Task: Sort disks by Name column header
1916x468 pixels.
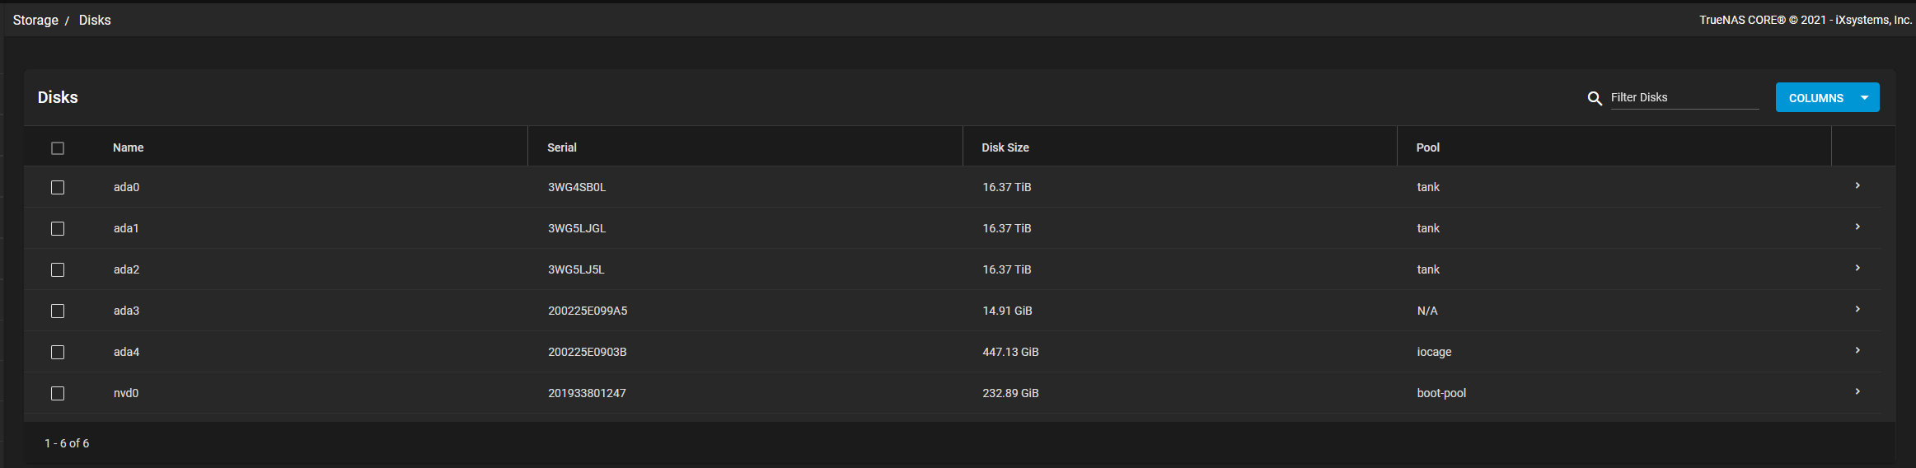Action: pyautogui.click(x=129, y=147)
